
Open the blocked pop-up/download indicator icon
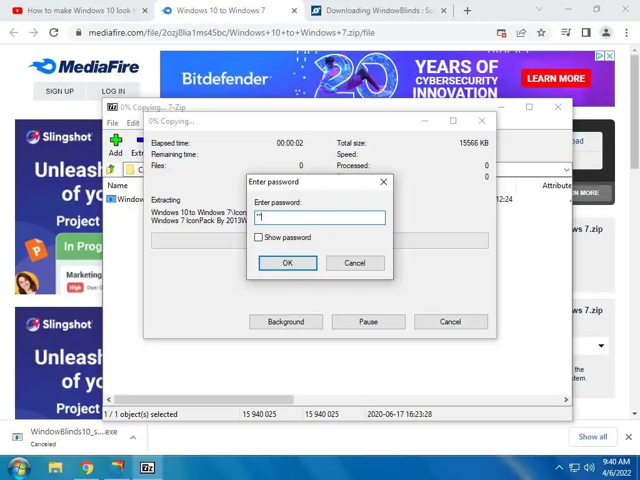pos(501,33)
